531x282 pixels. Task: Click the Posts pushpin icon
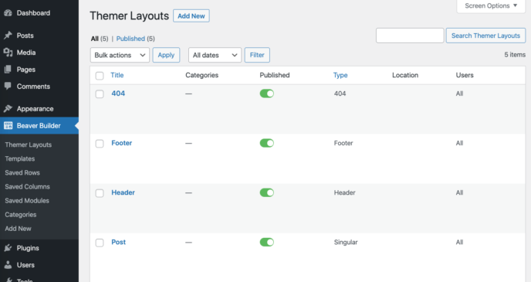coord(8,36)
